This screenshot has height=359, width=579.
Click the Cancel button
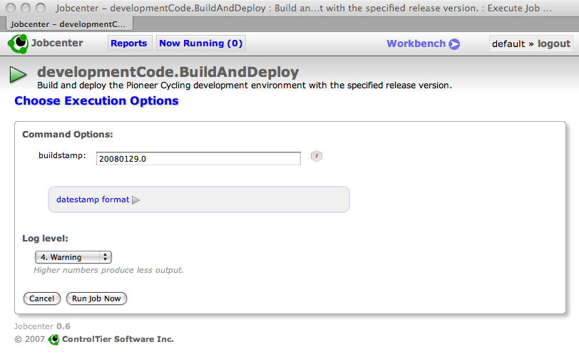42,298
